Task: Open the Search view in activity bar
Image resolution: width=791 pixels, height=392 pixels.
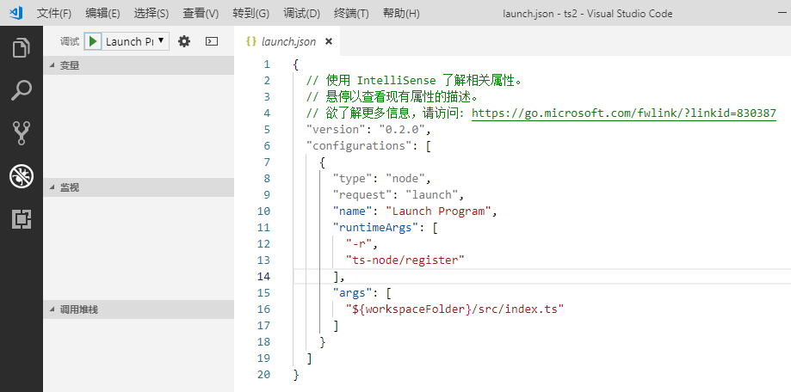Action: click(x=22, y=91)
